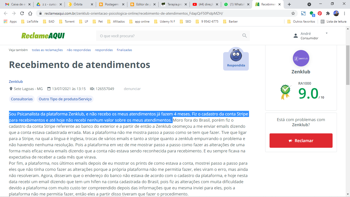Bookmark this page with the star
The height and width of the screenshot is (197, 350).
point(293,13)
